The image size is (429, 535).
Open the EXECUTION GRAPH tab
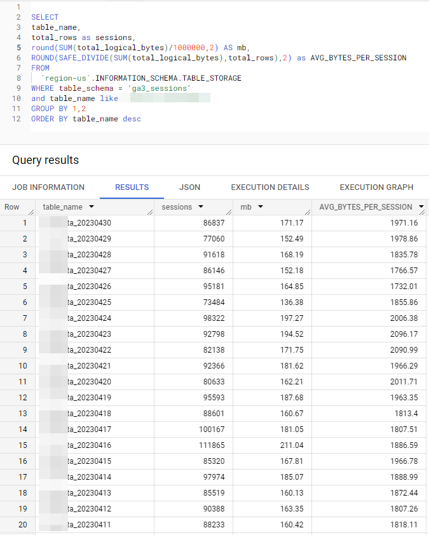(x=376, y=187)
